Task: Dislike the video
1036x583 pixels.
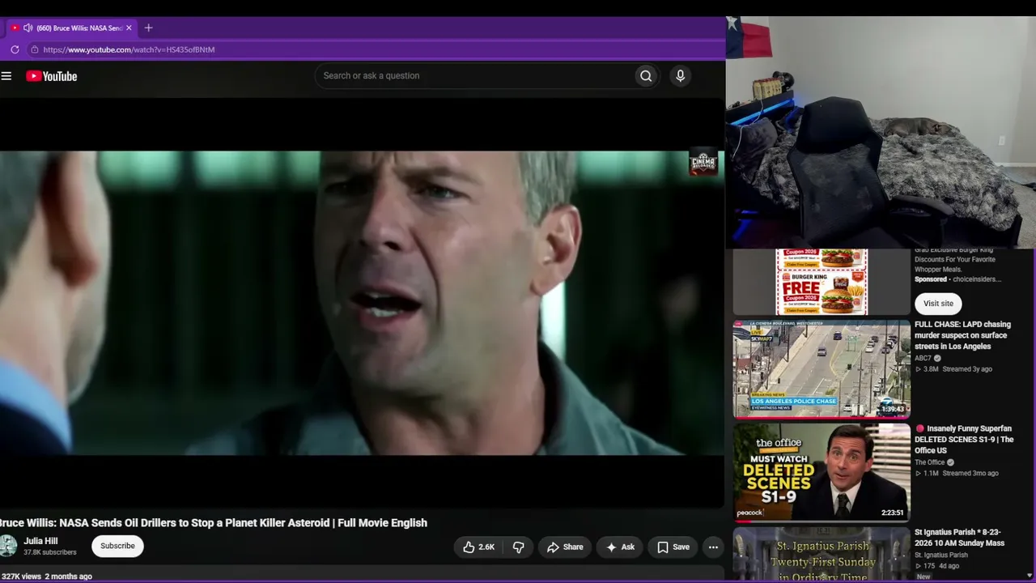Action: pyautogui.click(x=519, y=547)
